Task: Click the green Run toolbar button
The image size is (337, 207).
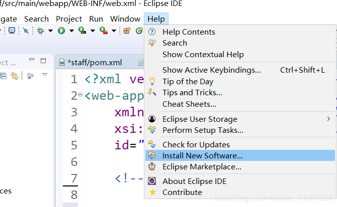Action: 61,31
